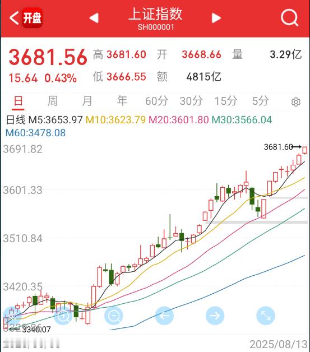
Task: Tap M5:3653.97 moving average label
Action: pos(55,120)
